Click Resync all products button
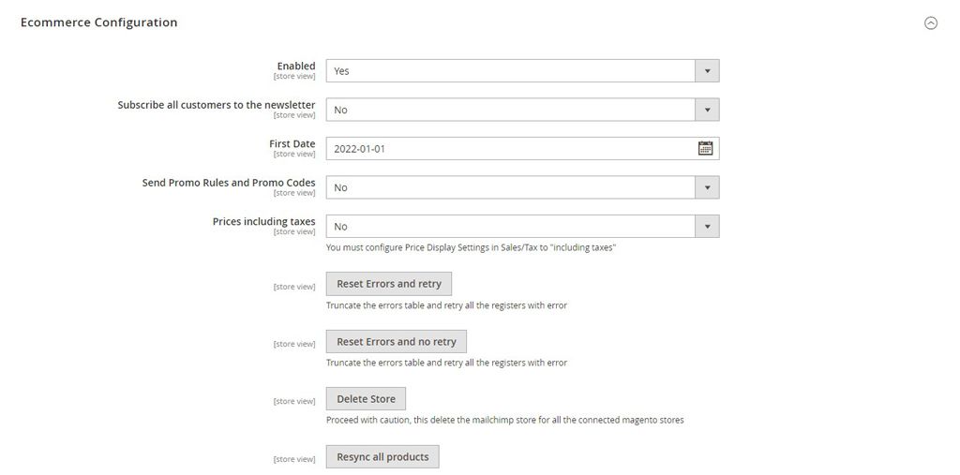 click(382, 456)
